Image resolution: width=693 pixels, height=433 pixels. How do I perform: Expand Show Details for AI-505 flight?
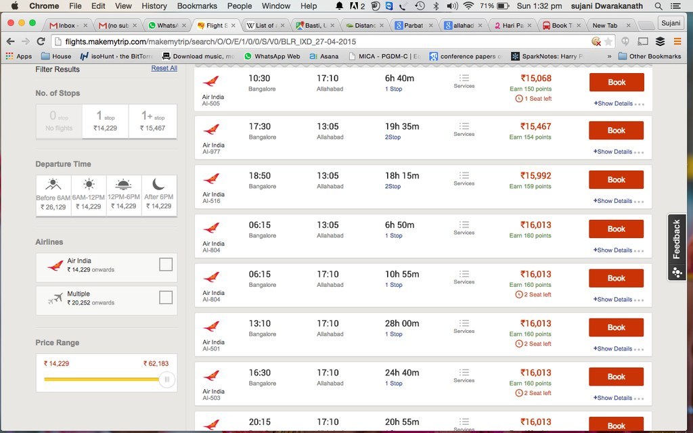coord(613,104)
